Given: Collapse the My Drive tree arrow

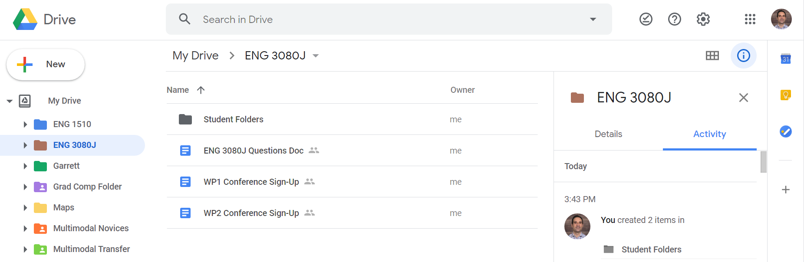Looking at the screenshot, I should point(10,101).
